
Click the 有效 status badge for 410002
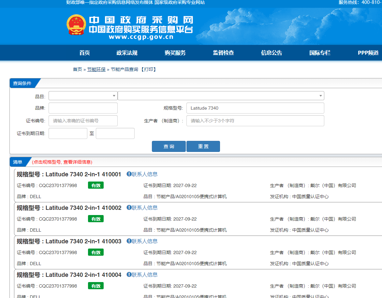[x=96, y=219]
